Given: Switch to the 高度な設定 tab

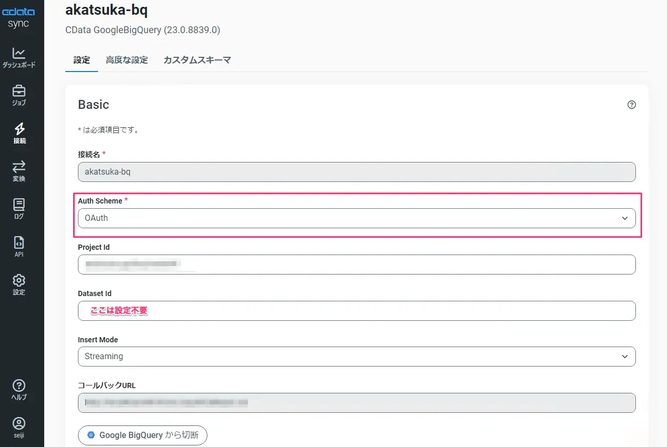Looking at the screenshot, I should 127,60.
